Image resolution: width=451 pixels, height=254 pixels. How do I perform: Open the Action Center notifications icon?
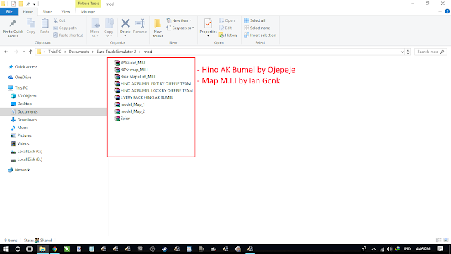[x=440, y=249]
